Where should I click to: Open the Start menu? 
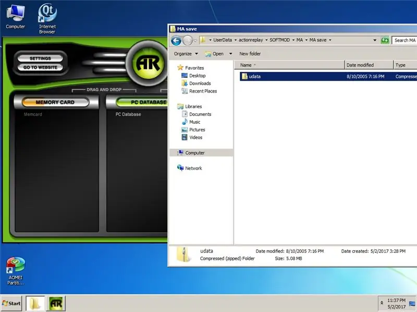(x=11, y=304)
